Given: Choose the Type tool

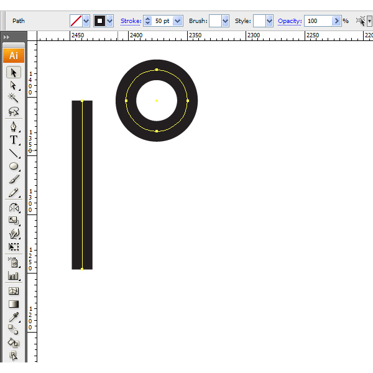Looking at the screenshot, I should pyautogui.click(x=14, y=140).
